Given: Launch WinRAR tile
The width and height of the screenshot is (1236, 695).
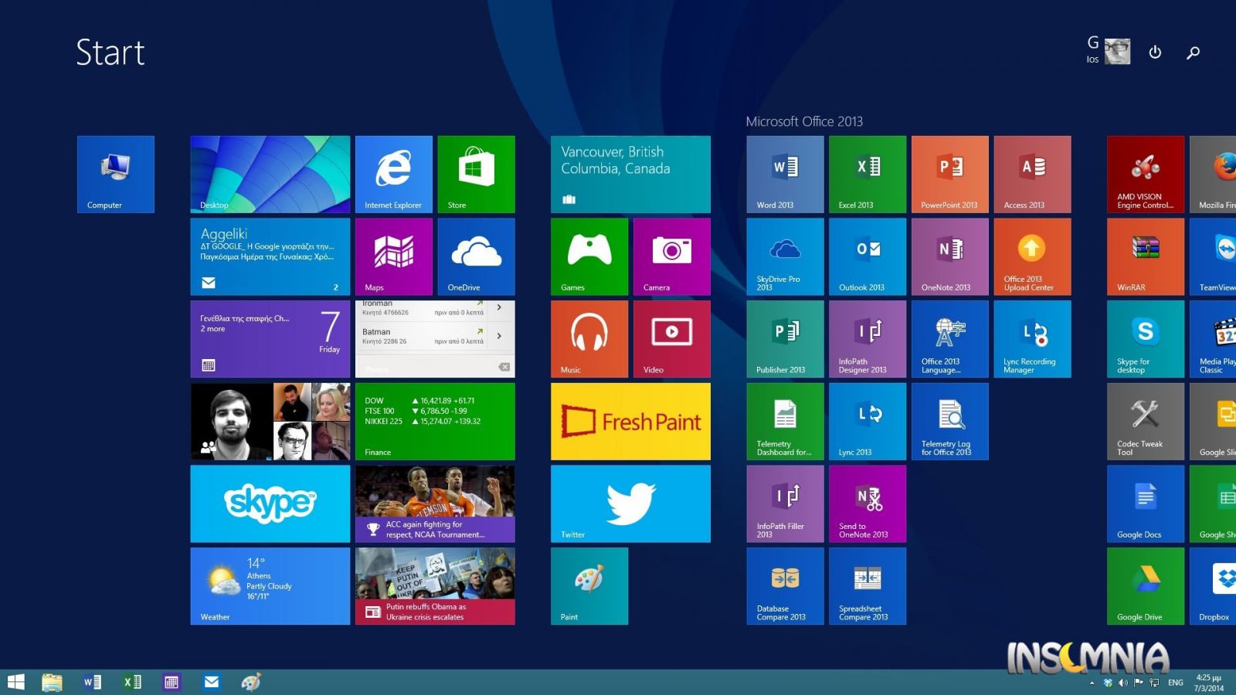Looking at the screenshot, I should 1146,256.
